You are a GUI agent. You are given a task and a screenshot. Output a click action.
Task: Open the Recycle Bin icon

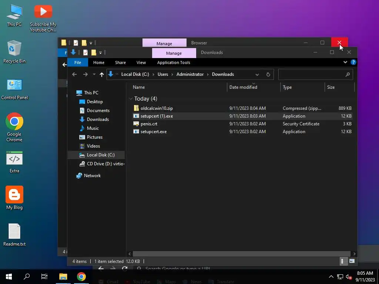coord(14,52)
